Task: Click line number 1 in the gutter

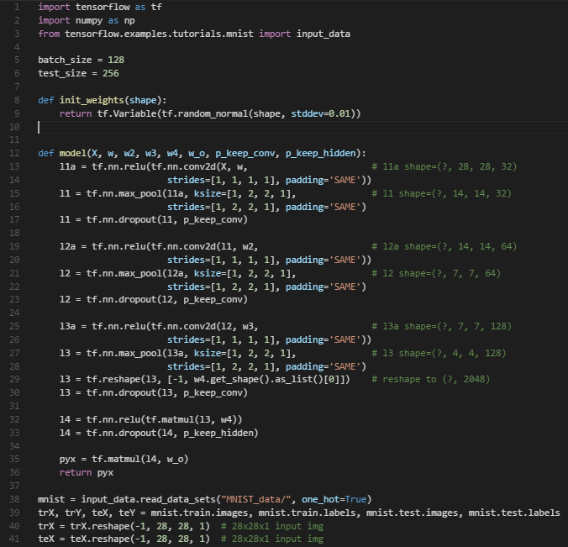Action: (x=18, y=7)
